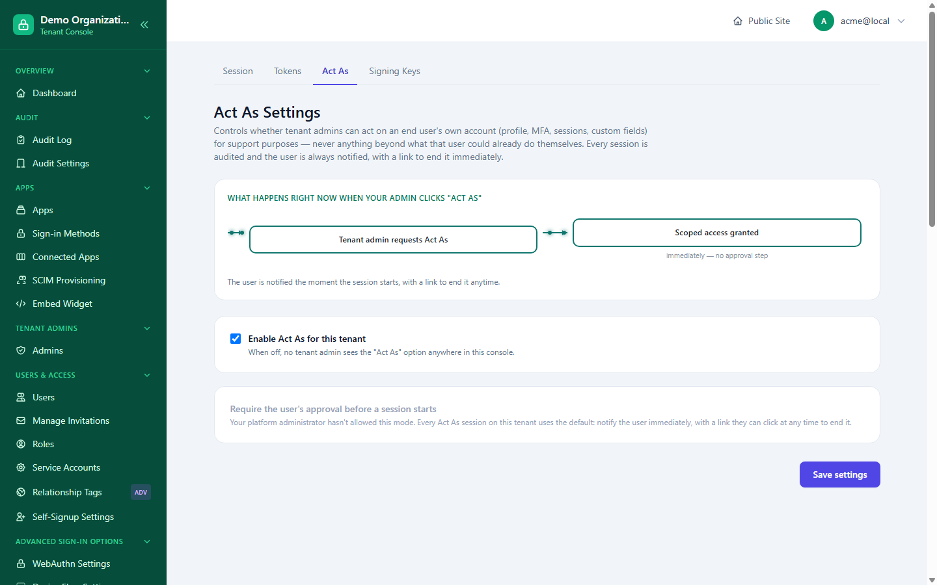Open the Roles sidebar link
937x585 pixels.
click(x=83, y=444)
